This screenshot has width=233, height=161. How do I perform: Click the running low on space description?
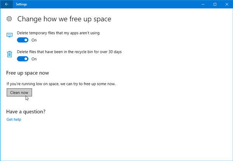point(61,84)
